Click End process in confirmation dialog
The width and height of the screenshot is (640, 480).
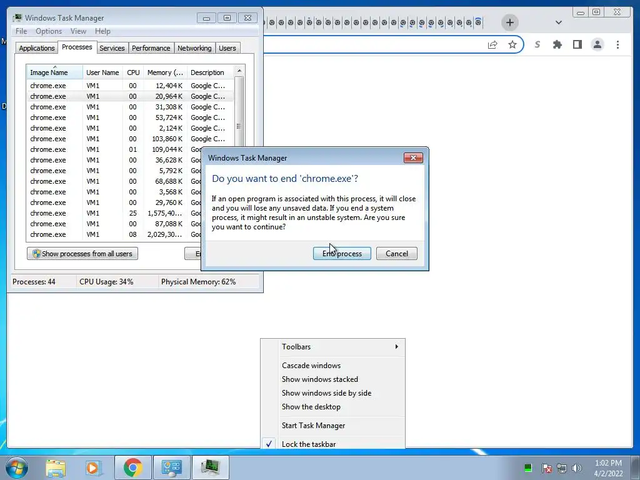pyautogui.click(x=342, y=254)
